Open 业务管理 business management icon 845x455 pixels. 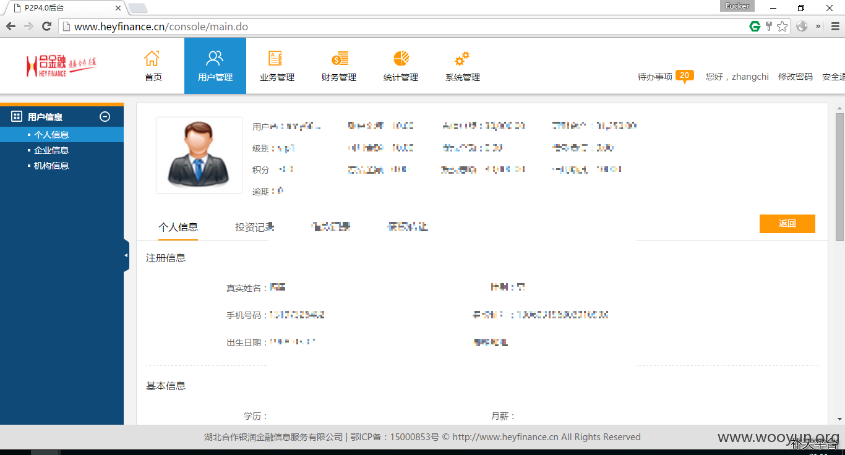click(276, 59)
